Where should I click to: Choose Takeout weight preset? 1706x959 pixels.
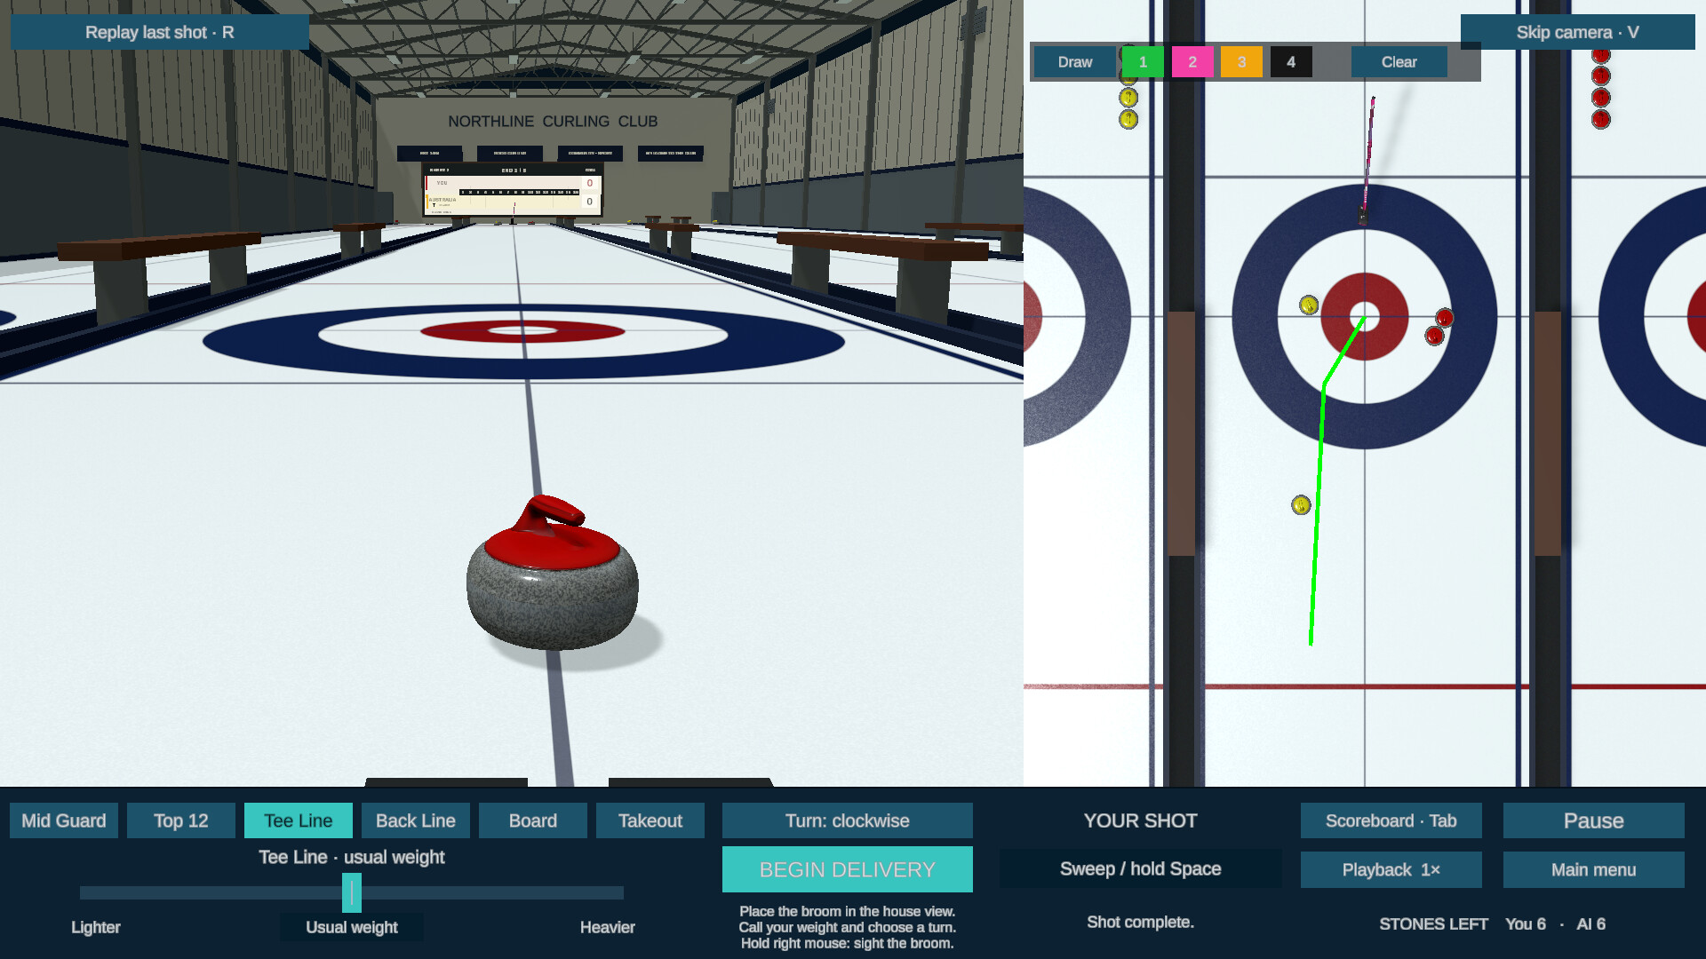click(x=650, y=820)
